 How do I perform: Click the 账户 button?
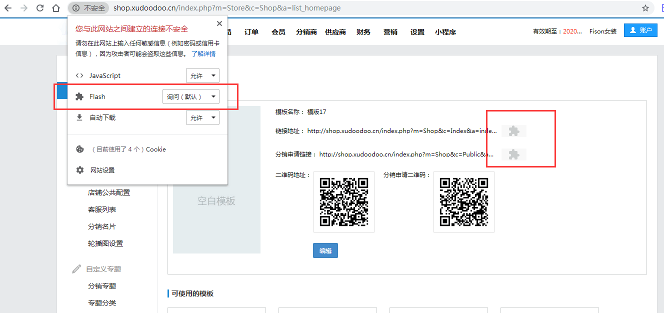pyautogui.click(x=640, y=30)
